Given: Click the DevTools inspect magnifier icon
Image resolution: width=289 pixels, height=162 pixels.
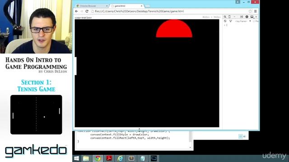Looking at the screenshot, I should tap(225, 17).
